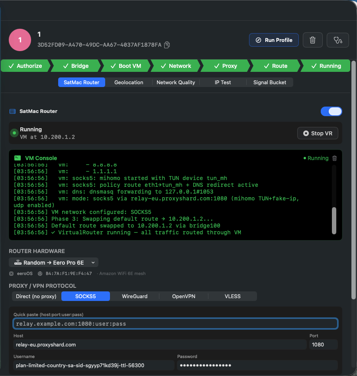Click the Run Profile button
This screenshot has width=357, height=376.
(274, 40)
